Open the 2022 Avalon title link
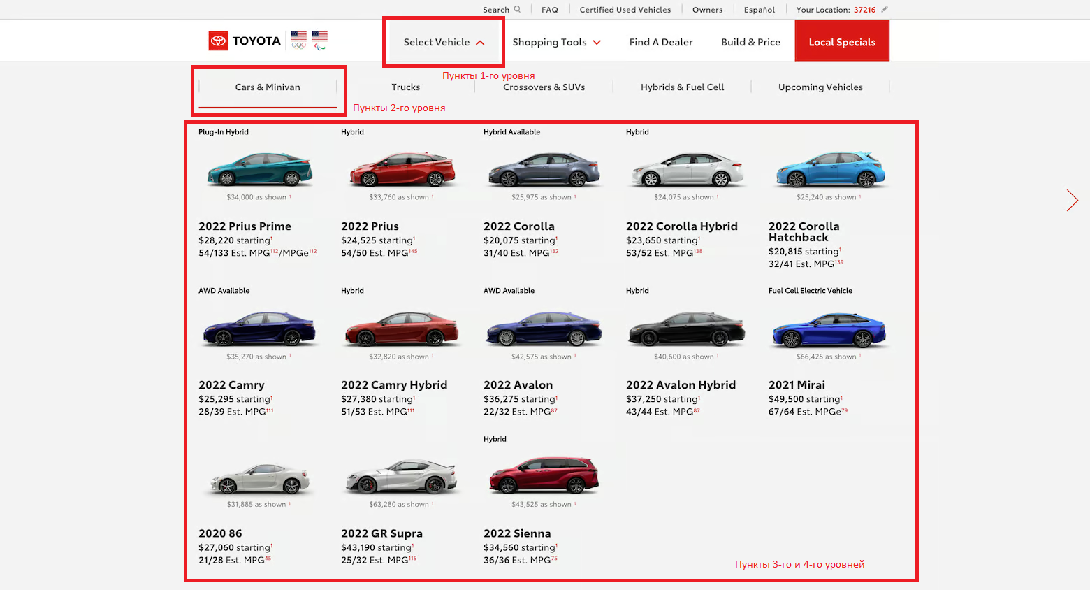This screenshot has width=1090, height=590. click(x=518, y=385)
